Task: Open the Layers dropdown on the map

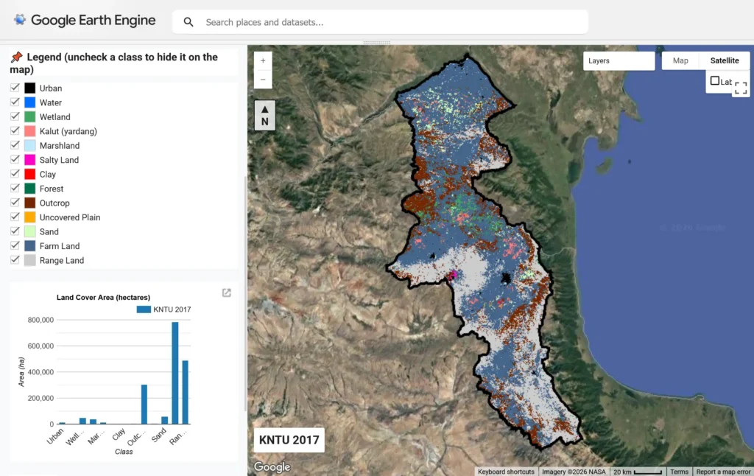Action: pyautogui.click(x=619, y=61)
